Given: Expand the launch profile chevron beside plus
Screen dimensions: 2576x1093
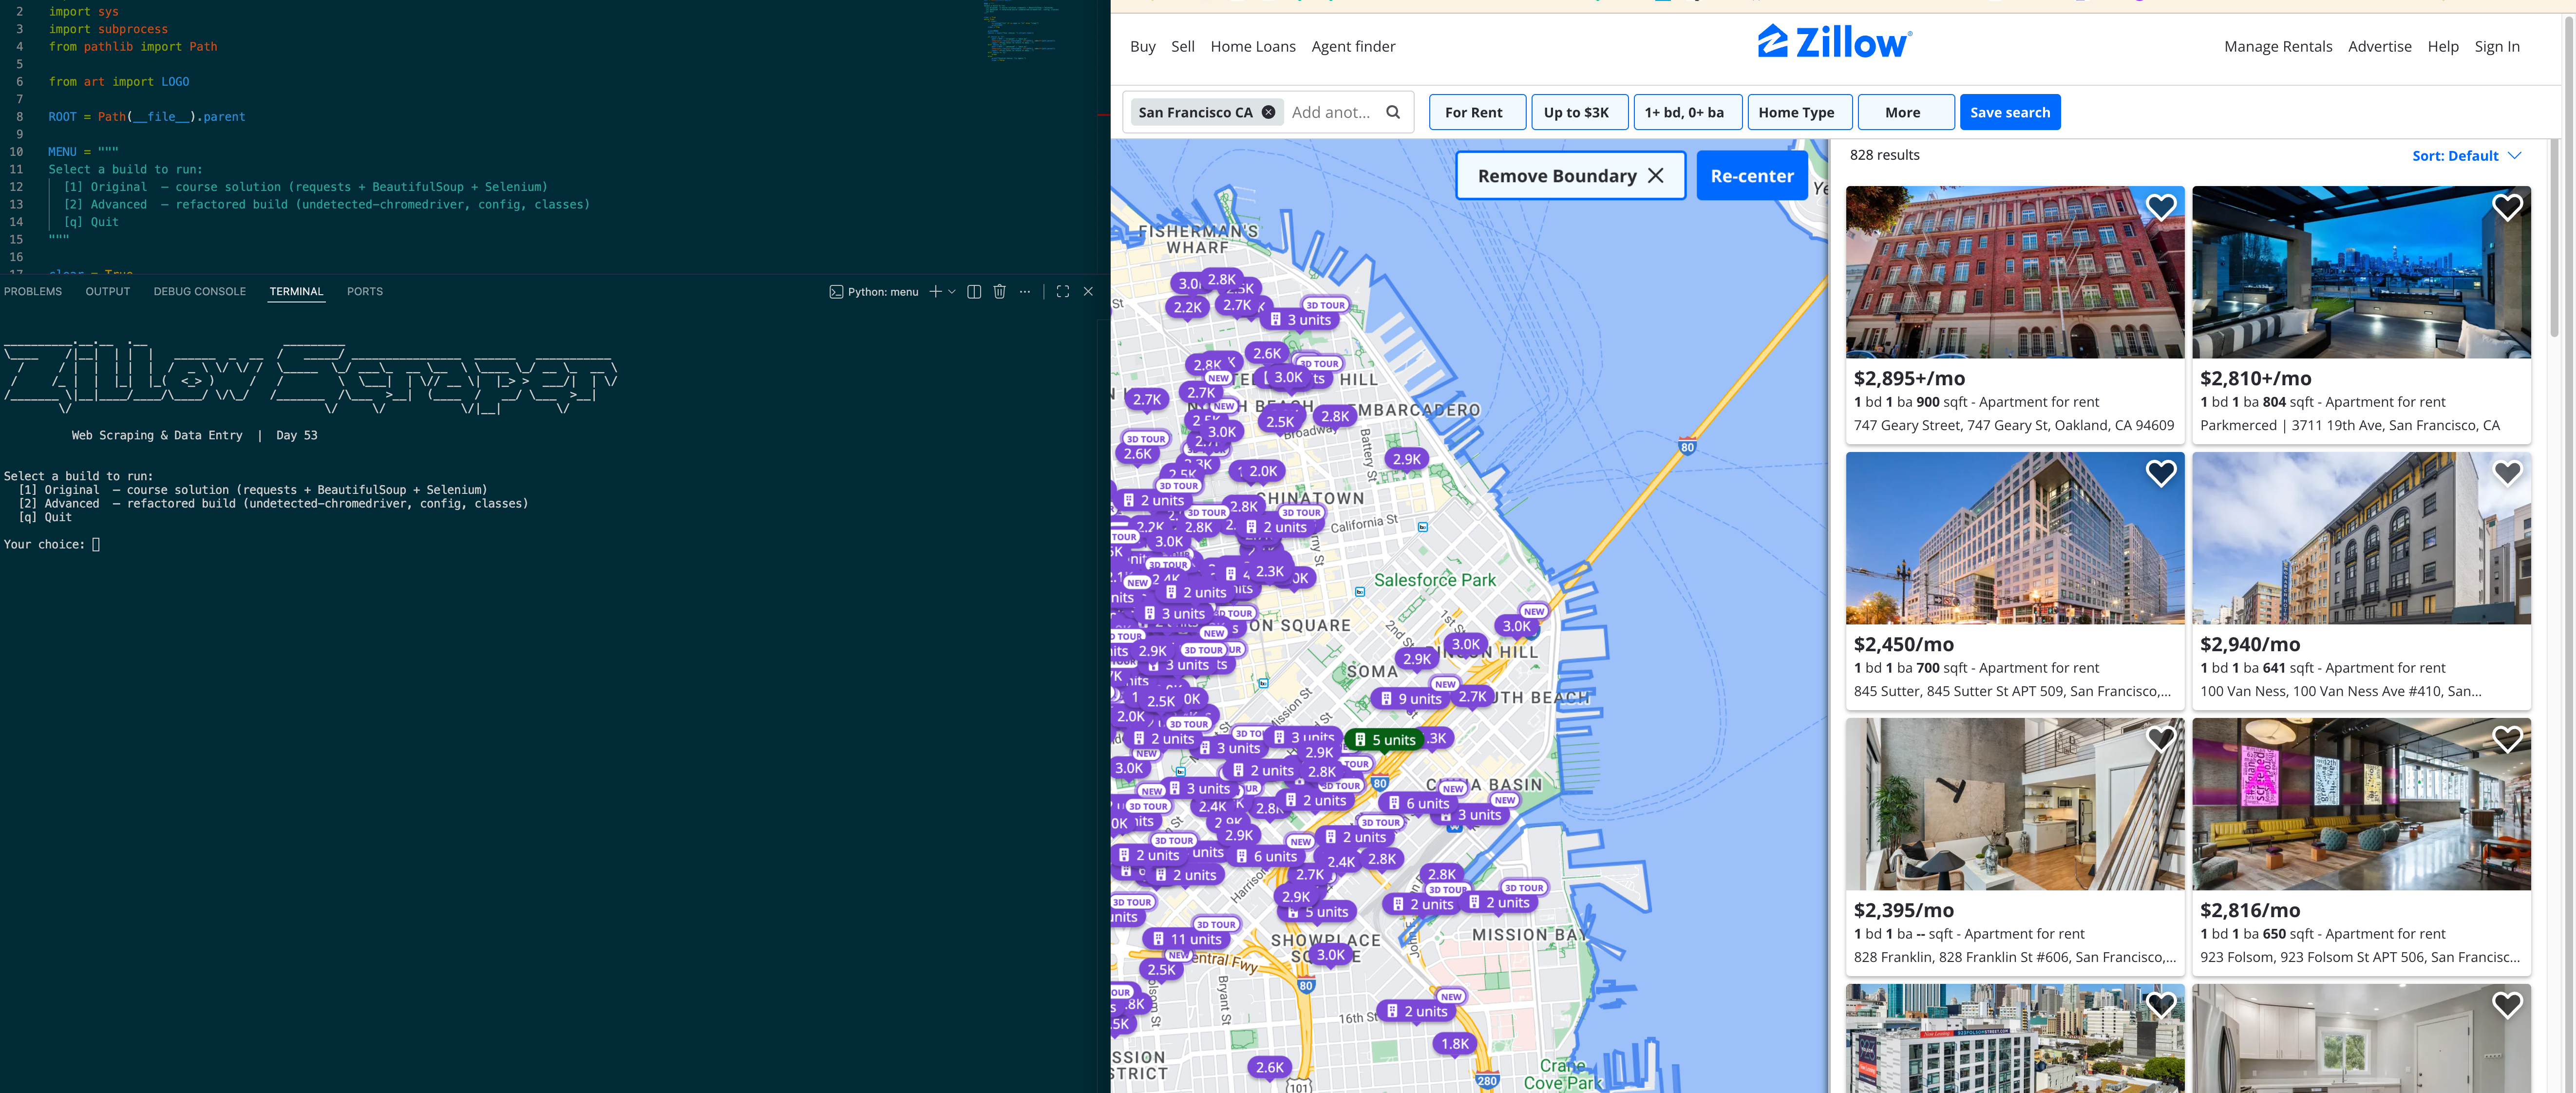Looking at the screenshot, I should [951, 291].
